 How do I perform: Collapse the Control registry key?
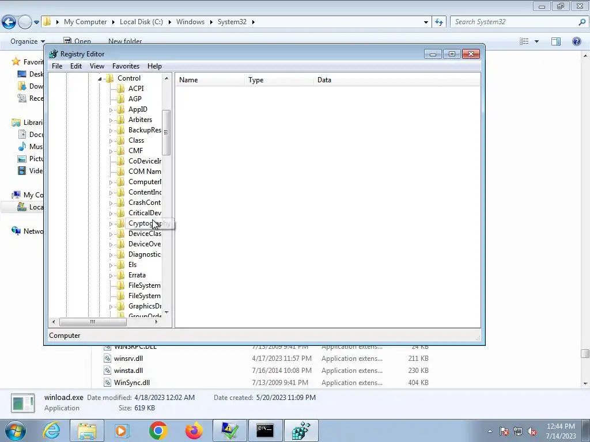(x=100, y=78)
